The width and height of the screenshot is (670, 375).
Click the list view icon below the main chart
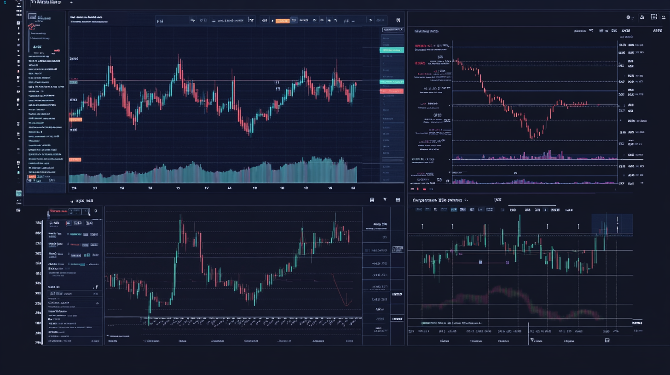pos(372,199)
